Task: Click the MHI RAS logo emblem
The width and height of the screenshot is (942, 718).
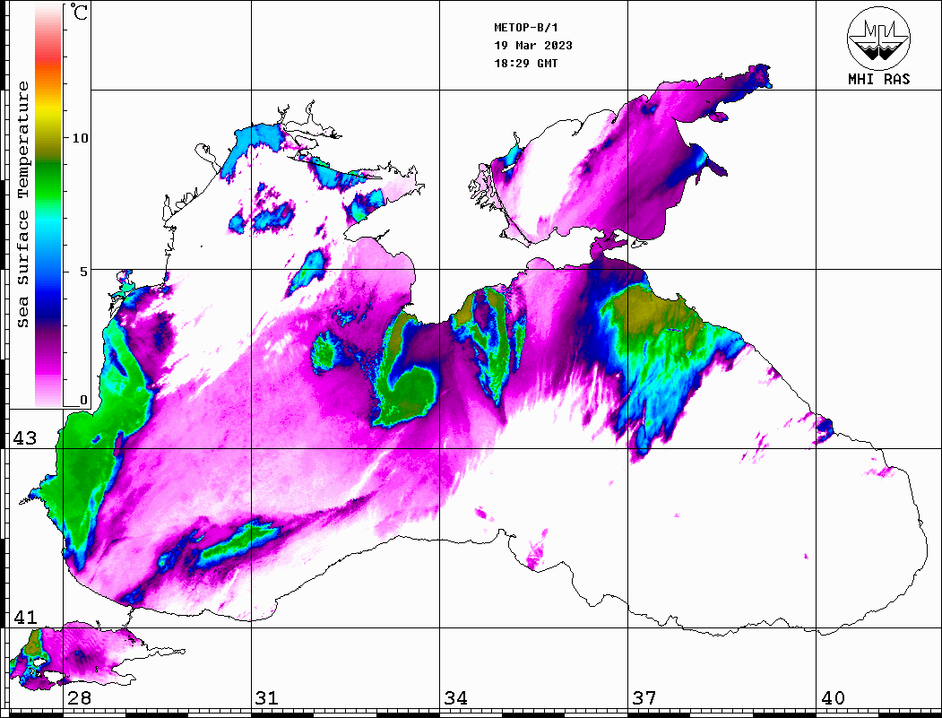Action: (878, 38)
